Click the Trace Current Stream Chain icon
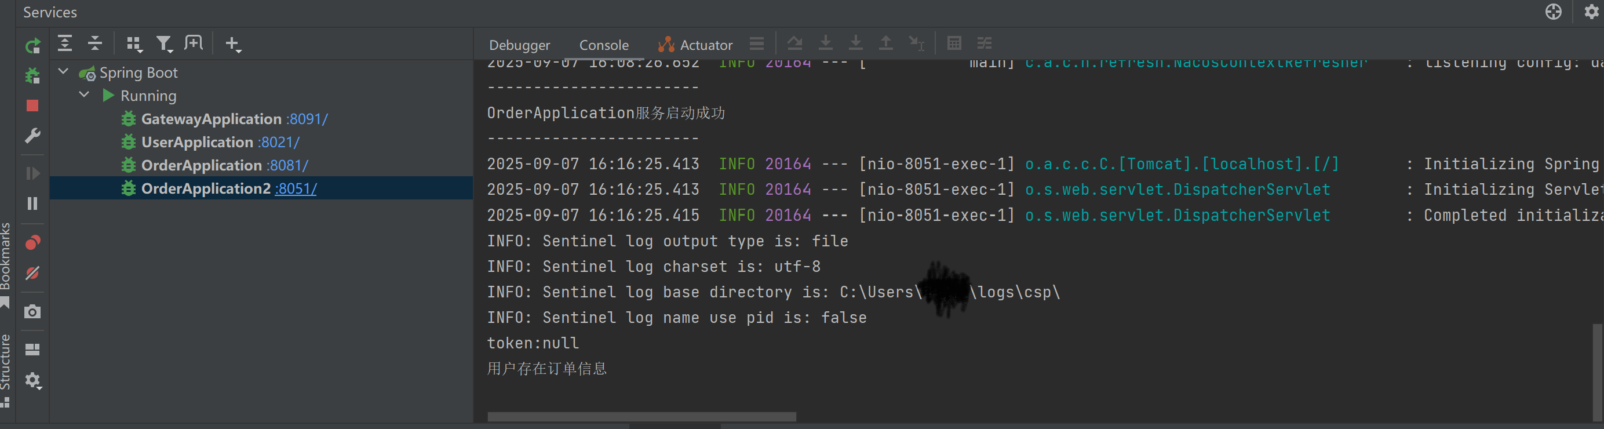 click(x=985, y=43)
